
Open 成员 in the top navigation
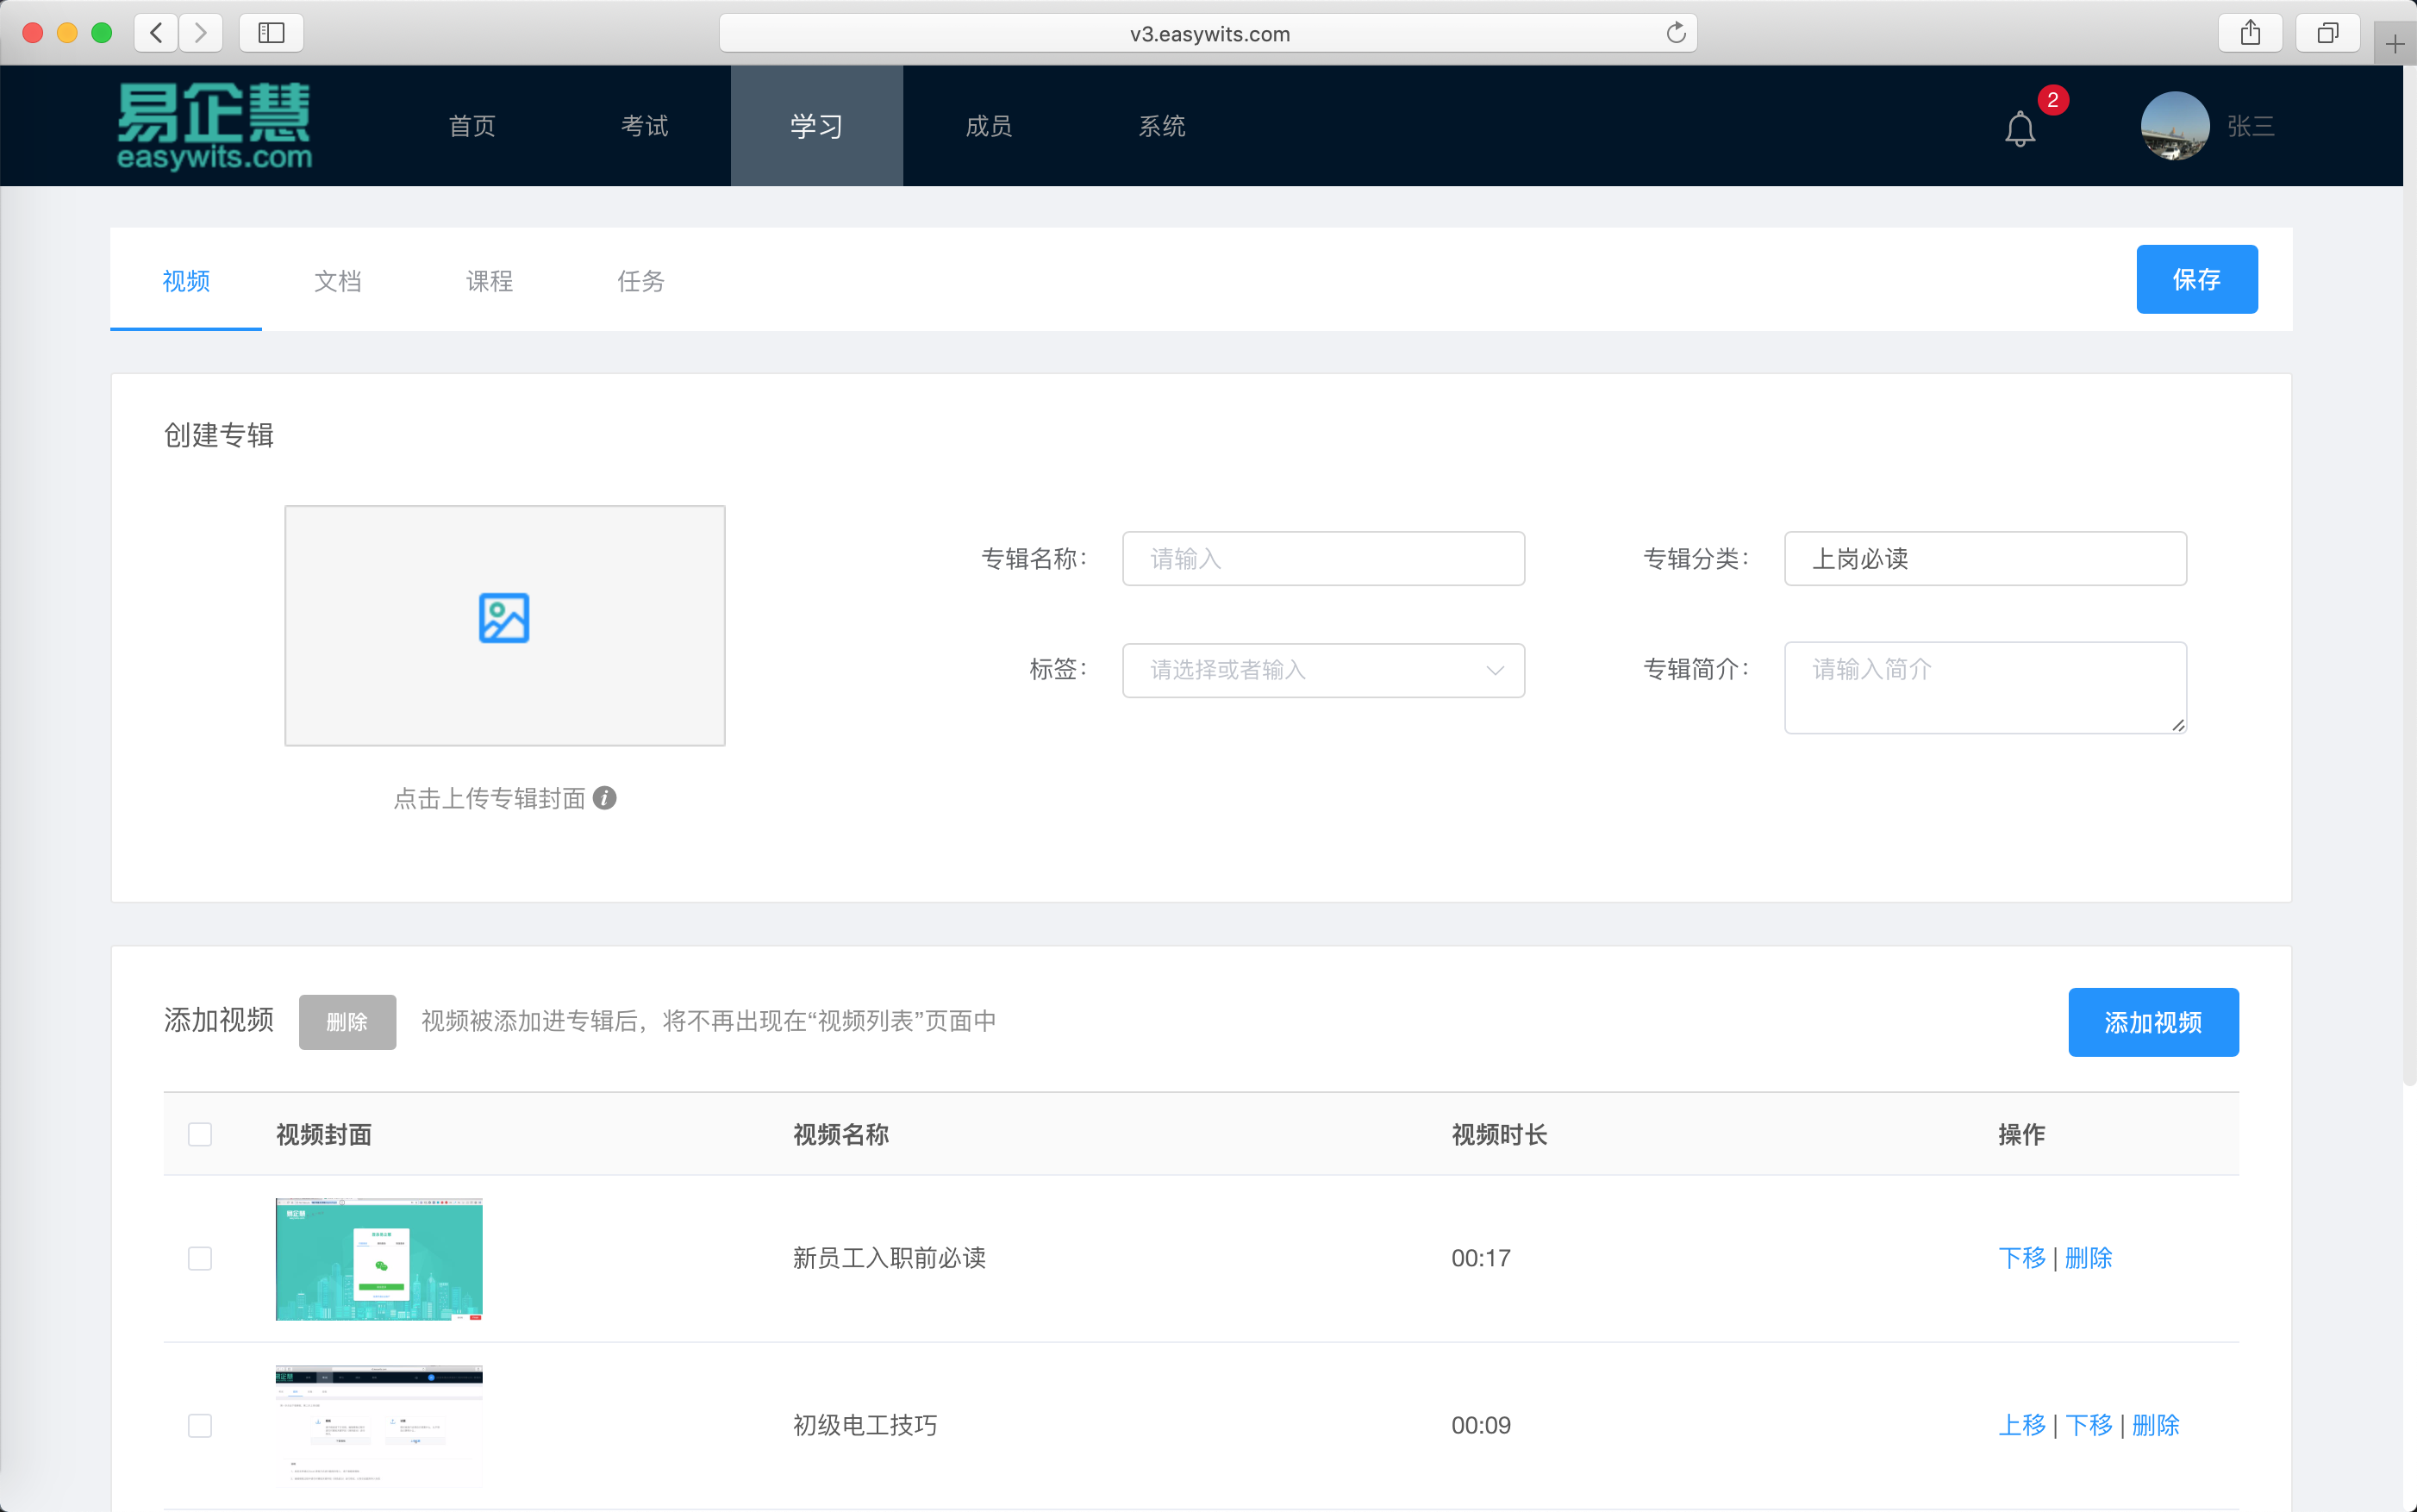(x=989, y=126)
